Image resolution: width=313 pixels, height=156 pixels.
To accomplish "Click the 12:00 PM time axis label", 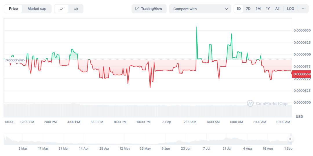I will [27, 122].
